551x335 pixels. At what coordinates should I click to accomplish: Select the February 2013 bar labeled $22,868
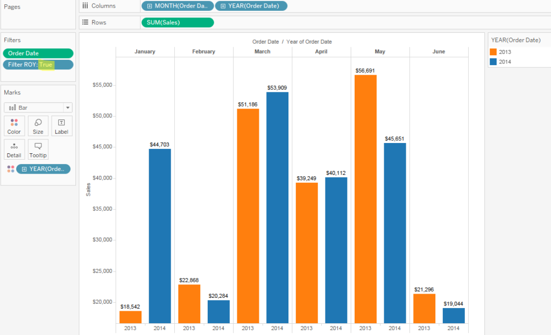pos(189,304)
